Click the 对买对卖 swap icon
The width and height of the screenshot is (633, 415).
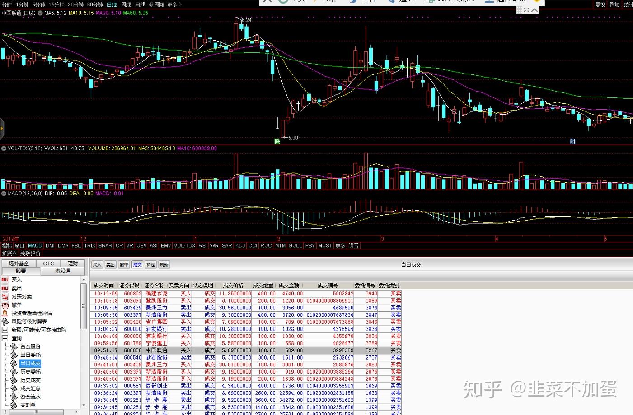pyautogui.click(x=5, y=297)
